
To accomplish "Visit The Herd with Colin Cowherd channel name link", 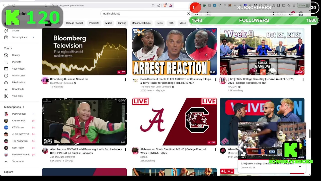I will [x=155, y=87].
